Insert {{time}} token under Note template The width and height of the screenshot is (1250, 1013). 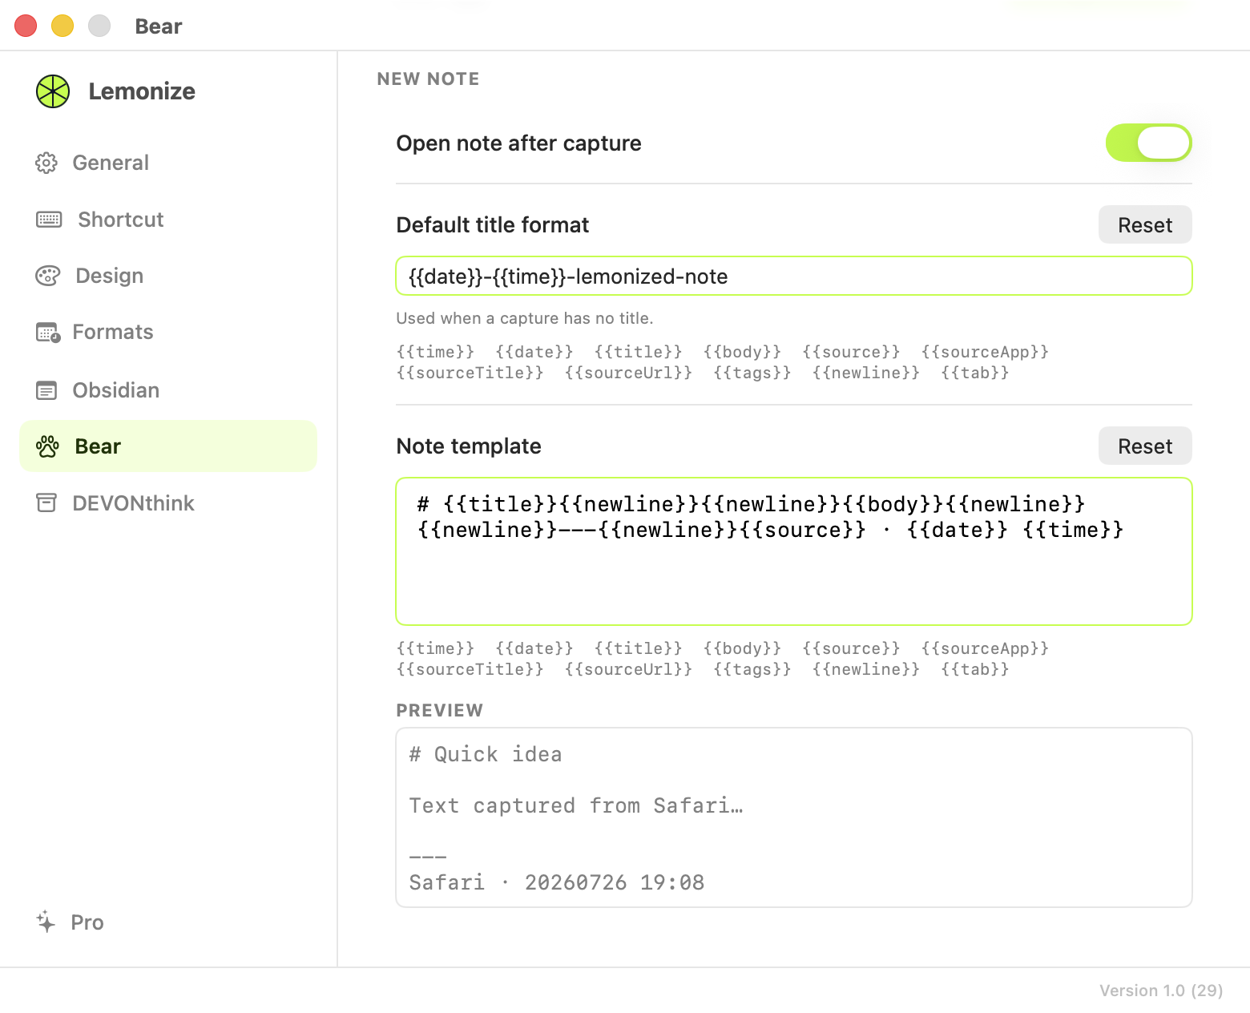point(435,648)
